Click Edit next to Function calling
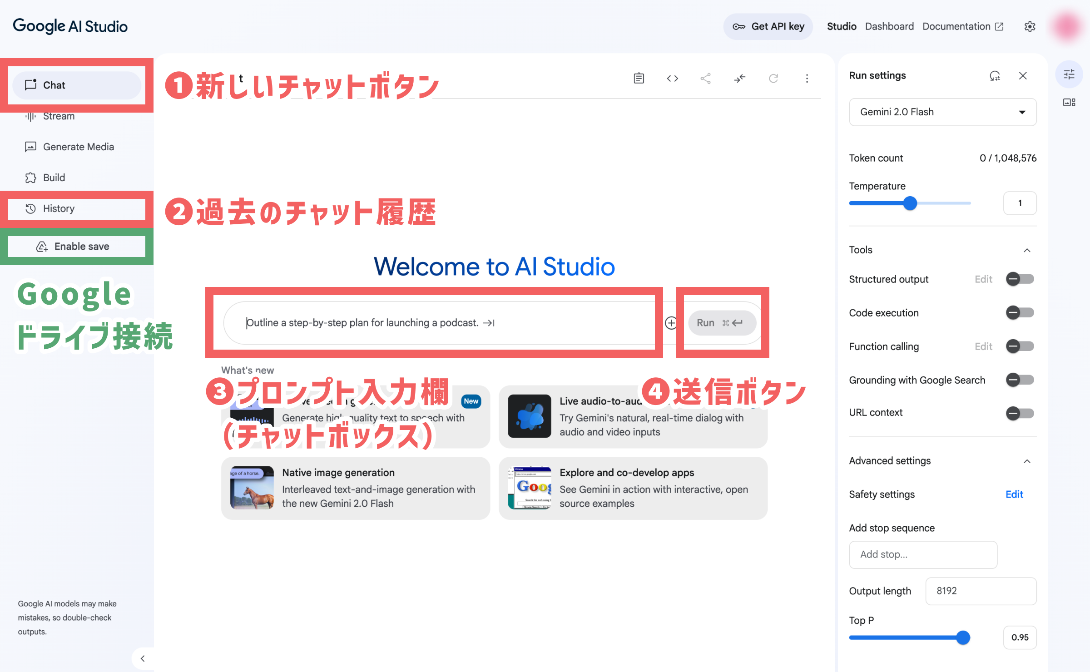Image resolution: width=1090 pixels, height=672 pixels. coord(983,346)
